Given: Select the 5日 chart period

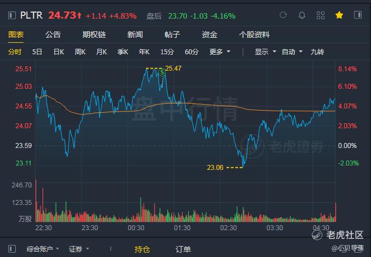Looking at the screenshot, I should [x=37, y=52].
